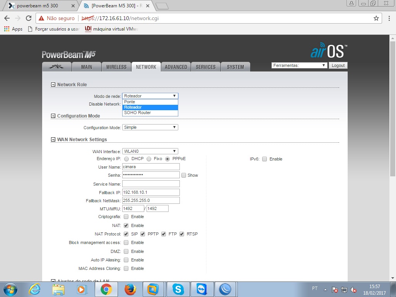Screen dimensions: 396x297
Task: Enable the IPv6 checkbox
Action: click(265, 159)
